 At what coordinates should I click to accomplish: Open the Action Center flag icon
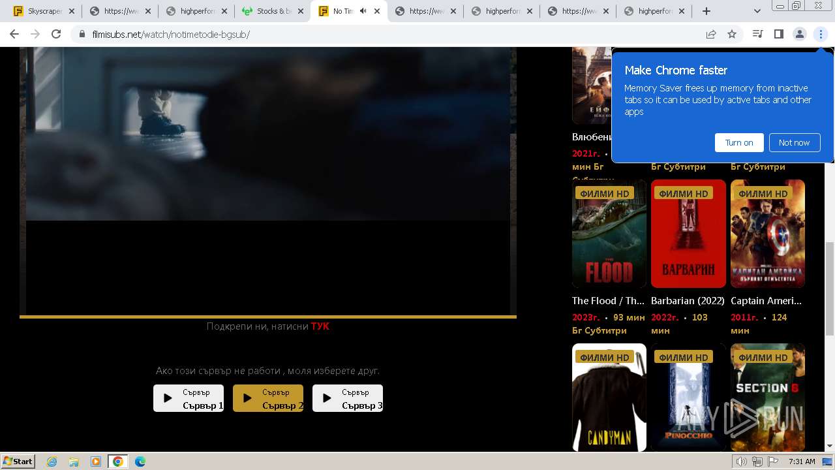tap(773, 462)
